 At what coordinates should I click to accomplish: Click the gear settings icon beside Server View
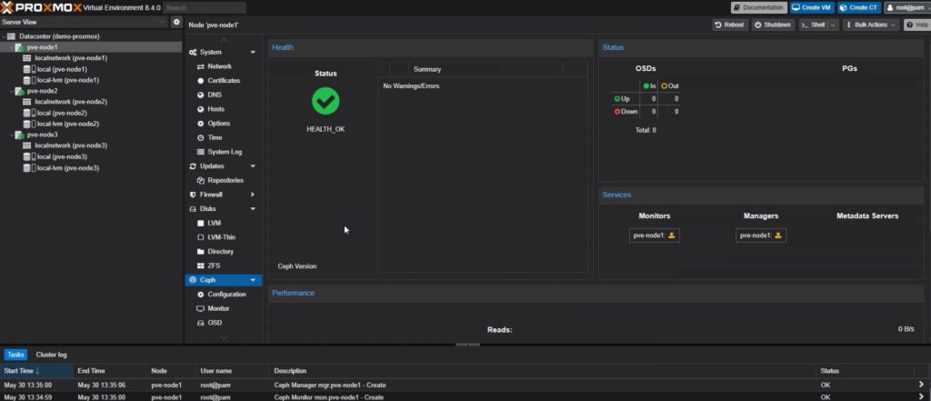175,22
